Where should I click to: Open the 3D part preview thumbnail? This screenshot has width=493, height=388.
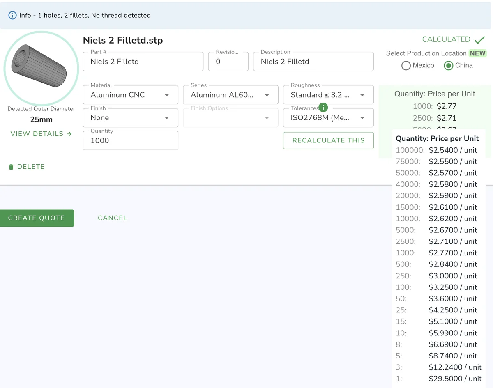click(x=41, y=68)
